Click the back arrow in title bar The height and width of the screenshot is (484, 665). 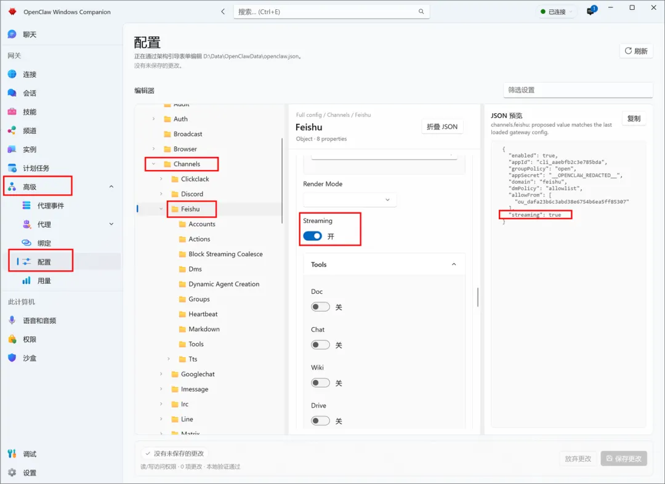pyautogui.click(x=223, y=12)
